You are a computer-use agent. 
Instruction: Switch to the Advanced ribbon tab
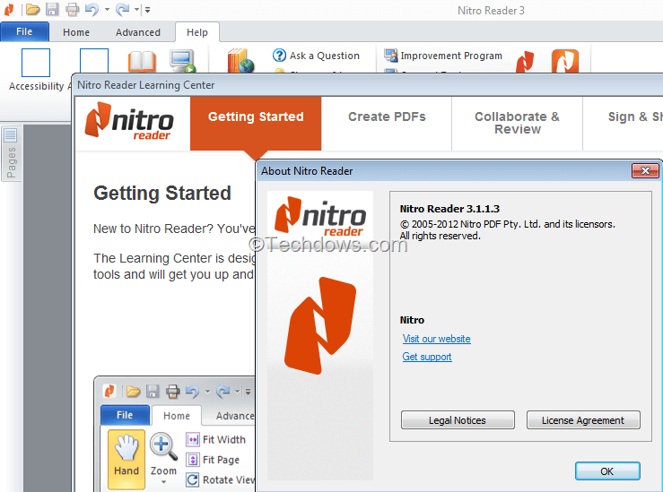[138, 32]
